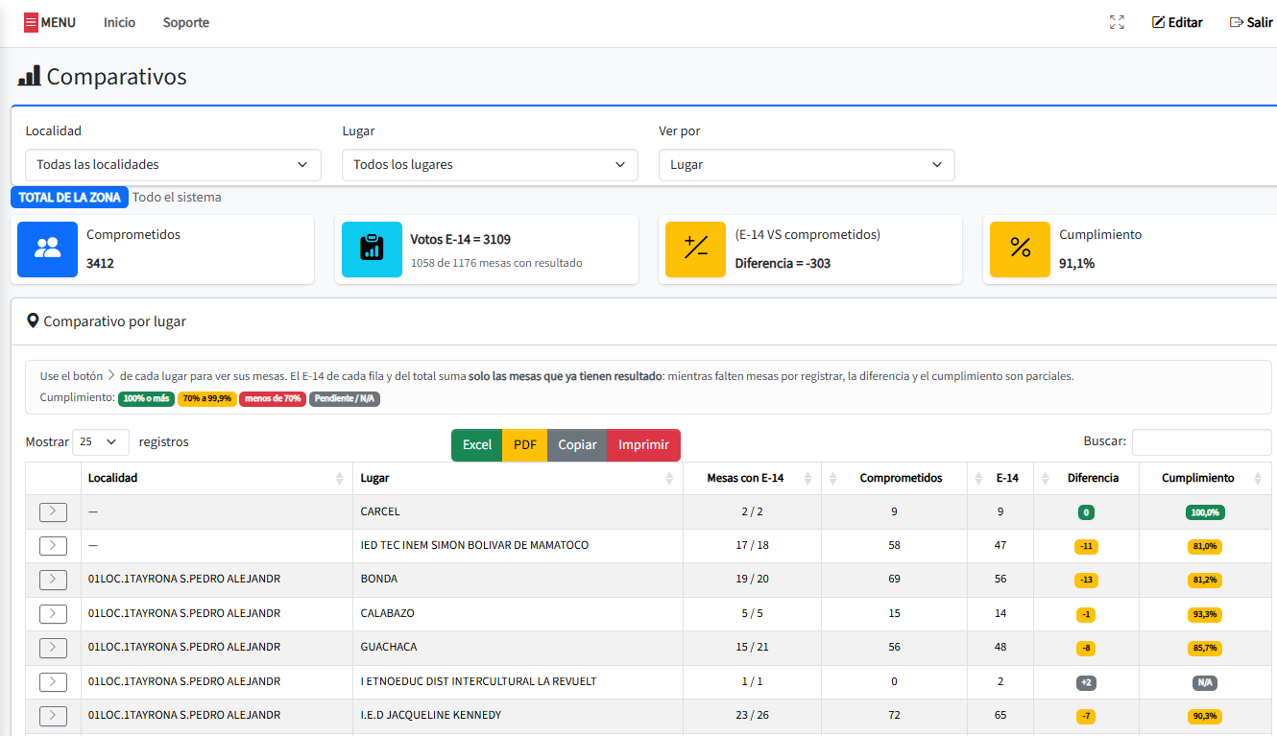
Task: Click the bar chart icon beside Comparativos
Action: pyautogui.click(x=30, y=77)
